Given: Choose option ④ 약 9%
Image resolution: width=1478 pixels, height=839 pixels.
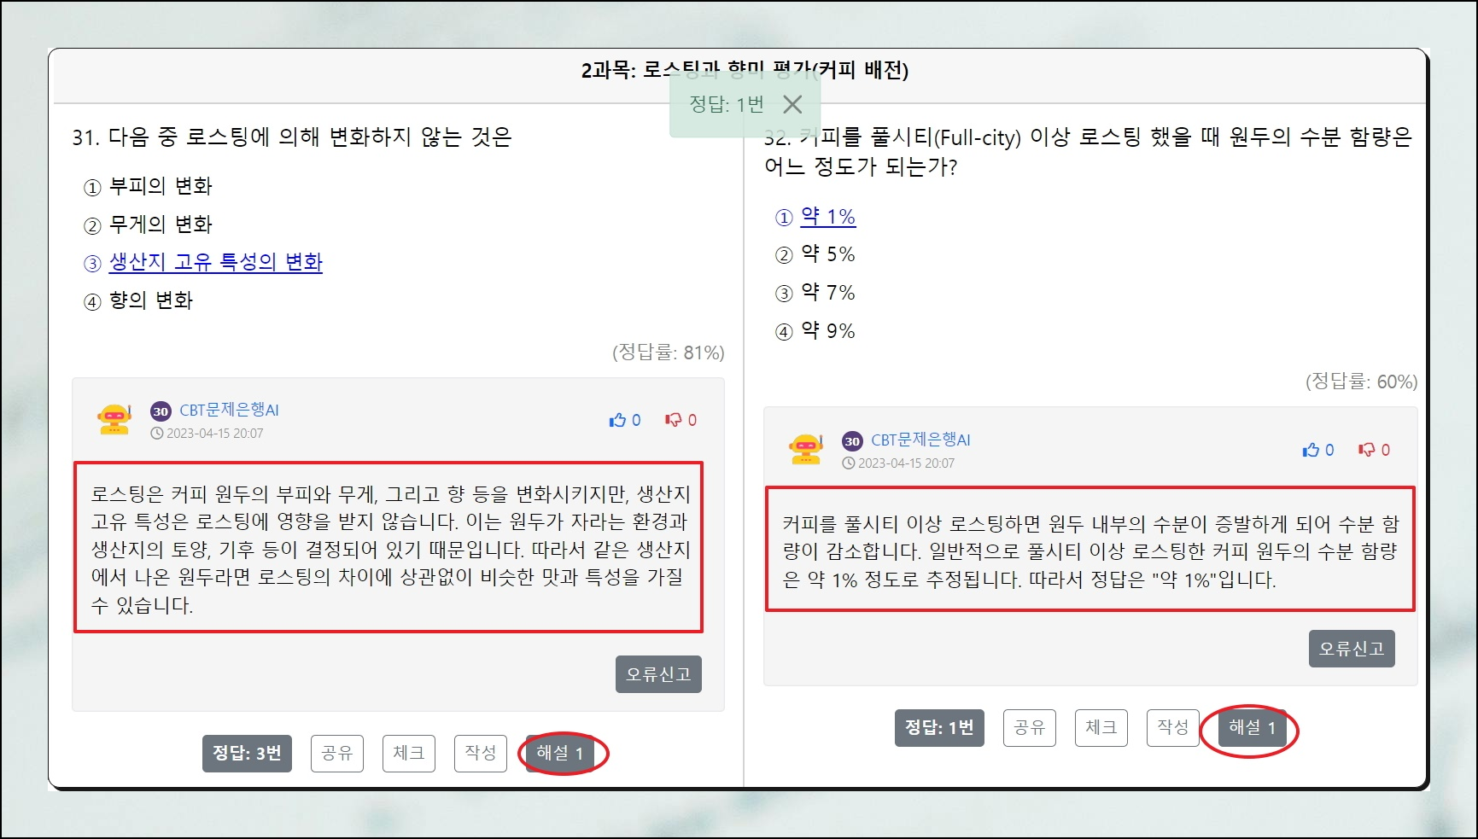Looking at the screenshot, I should 815,331.
